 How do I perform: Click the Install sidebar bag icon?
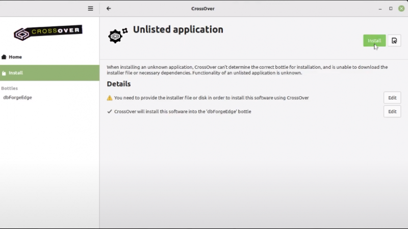(4, 73)
